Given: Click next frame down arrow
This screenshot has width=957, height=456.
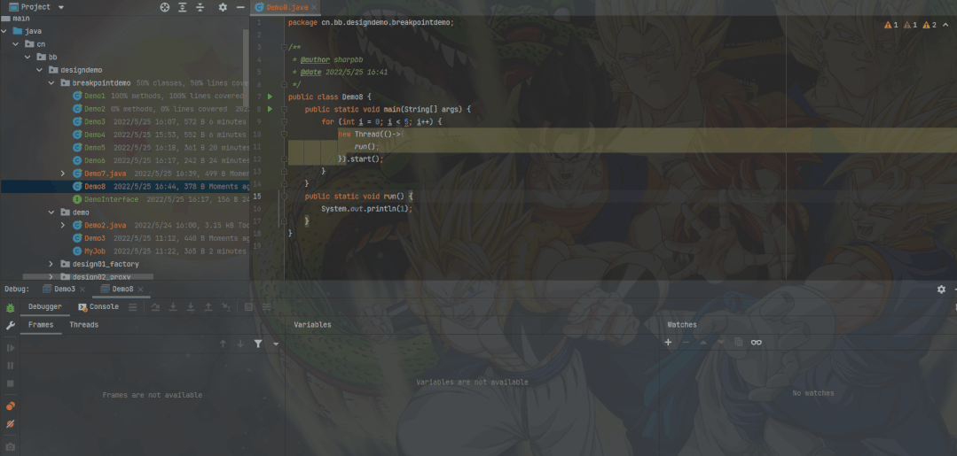Looking at the screenshot, I should point(240,344).
